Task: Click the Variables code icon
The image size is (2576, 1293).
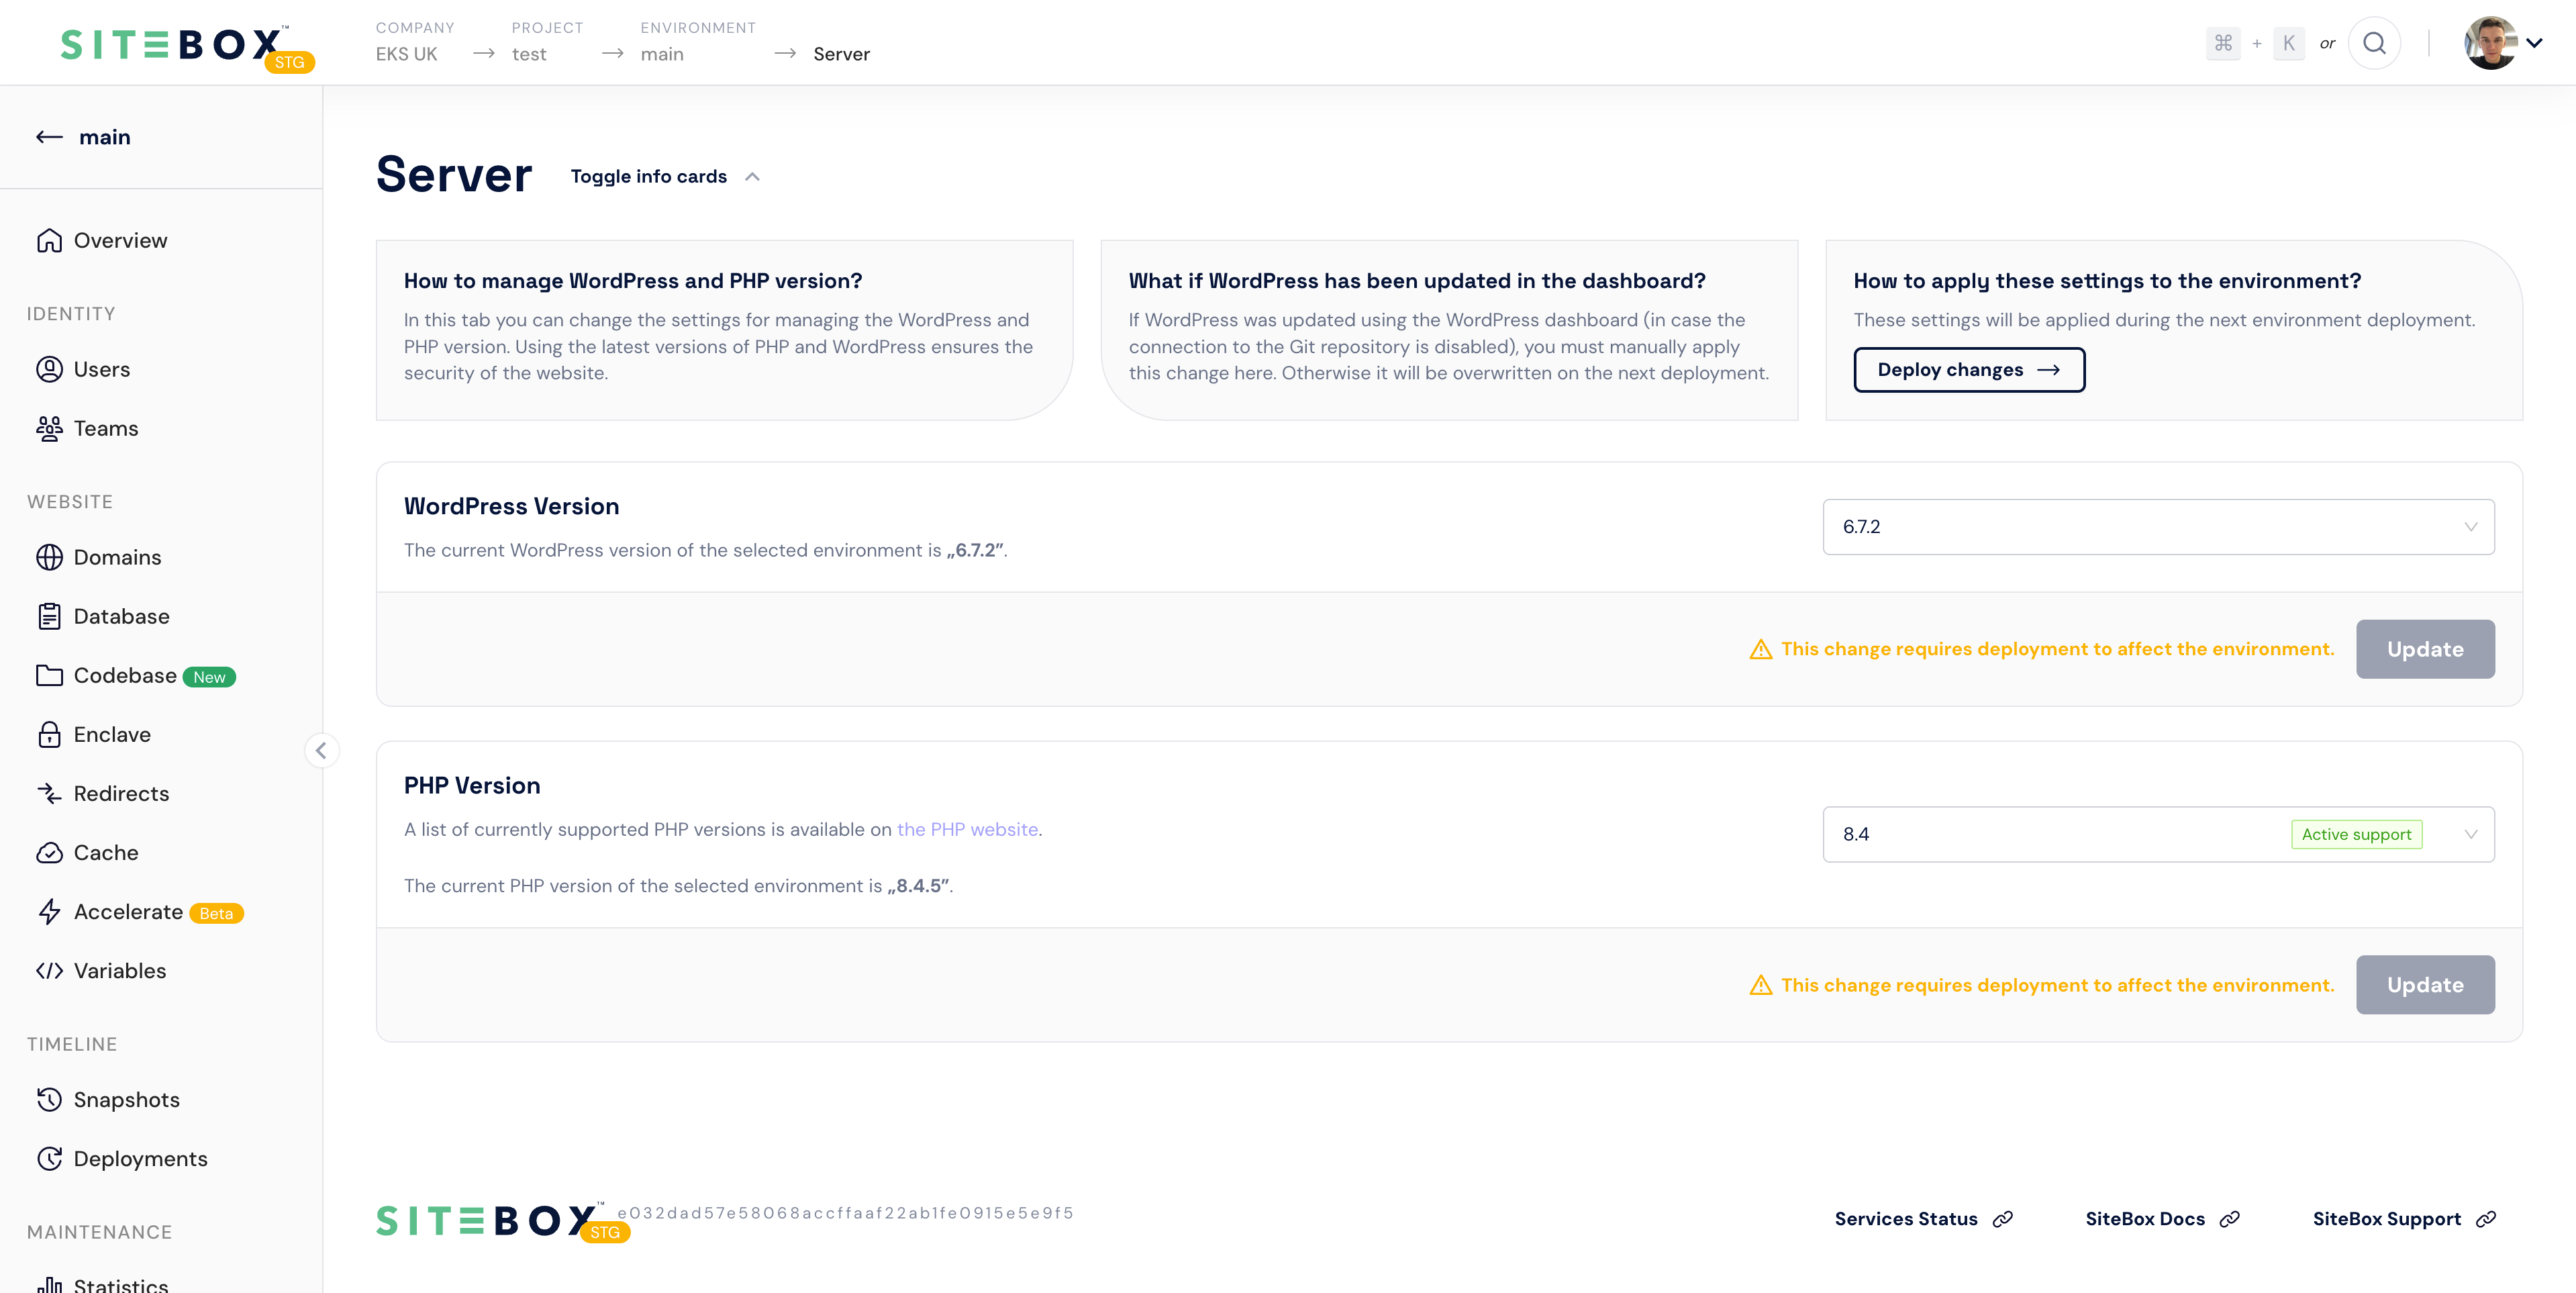Action: tap(49, 971)
